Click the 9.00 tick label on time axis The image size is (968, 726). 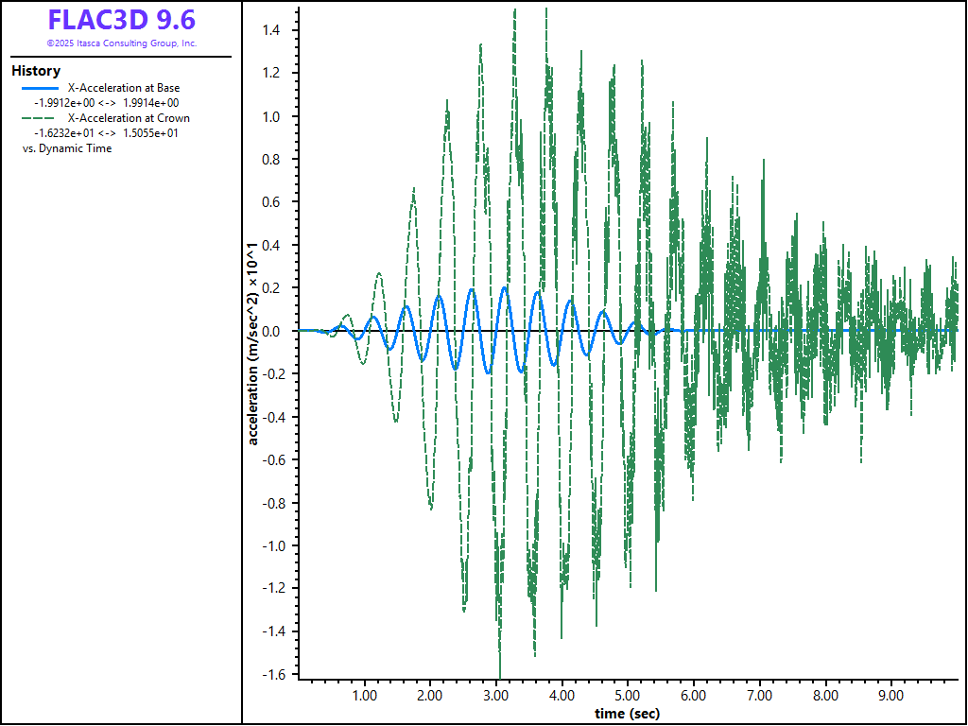[x=891, y=696]
